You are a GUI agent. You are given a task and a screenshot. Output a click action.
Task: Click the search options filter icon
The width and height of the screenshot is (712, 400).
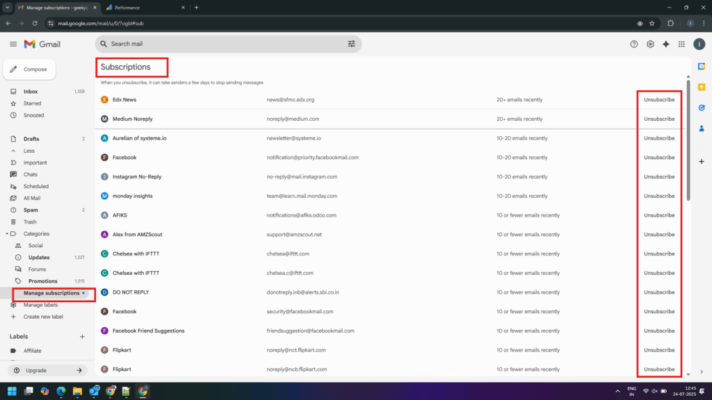pos(351,44)
